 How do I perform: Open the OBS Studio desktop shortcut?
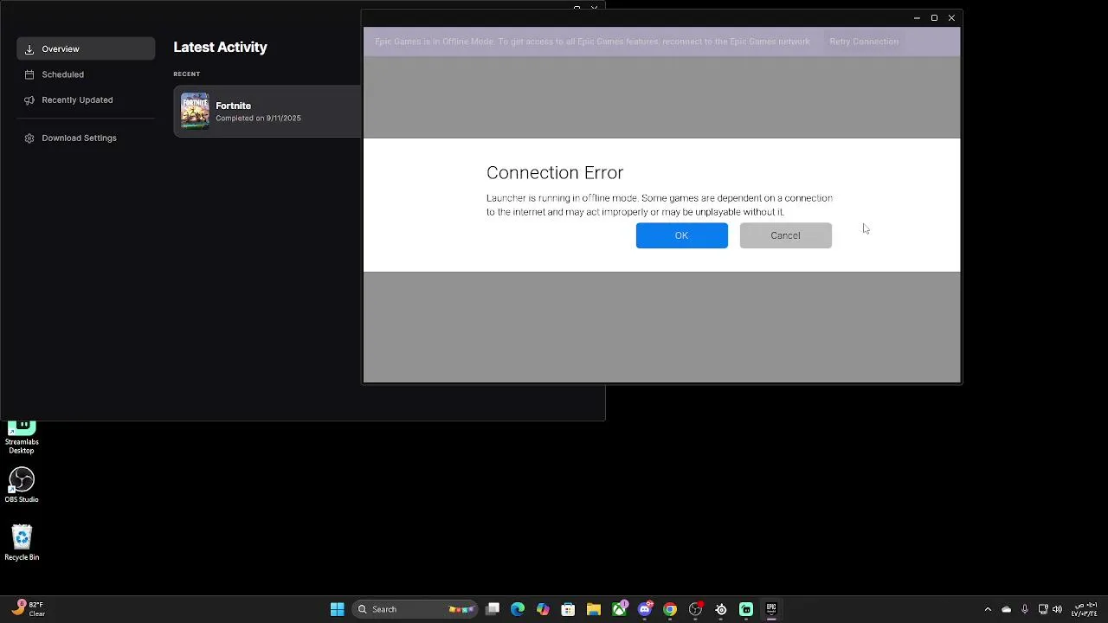pos(22,485)
